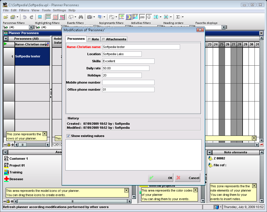Viewport: 267px width, 212px height.
Task: Click the Undo arrow icon
Action: (x=25, y=17)
